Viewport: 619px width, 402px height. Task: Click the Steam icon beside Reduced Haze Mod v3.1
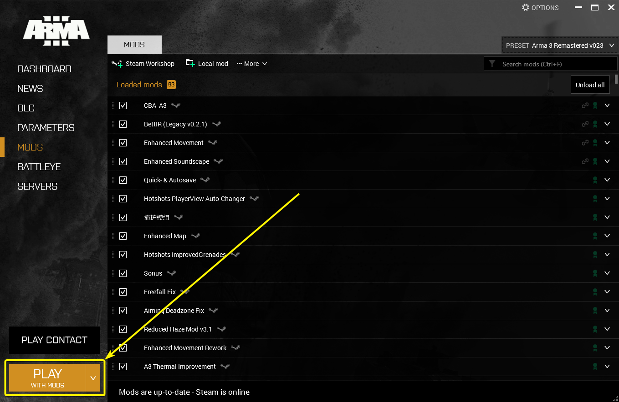point(221,329)
